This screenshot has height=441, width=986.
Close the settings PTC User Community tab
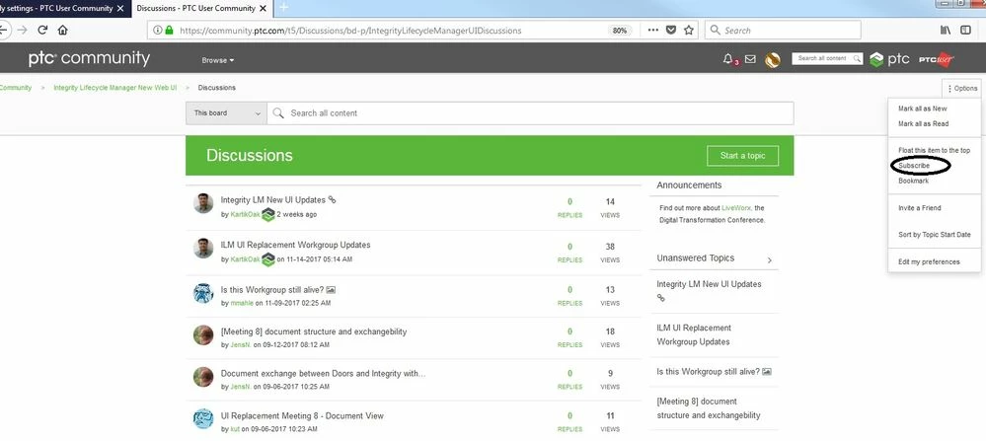click(x=120, y=9)
